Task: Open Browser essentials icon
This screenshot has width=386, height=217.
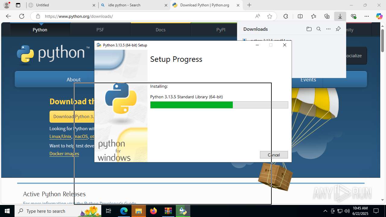Action: point(353,16)
